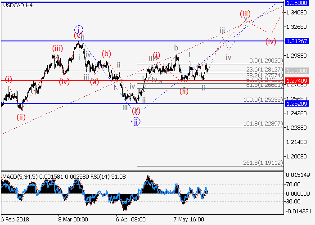
Task: Click the gray b wave label
Action: (176, 47)
